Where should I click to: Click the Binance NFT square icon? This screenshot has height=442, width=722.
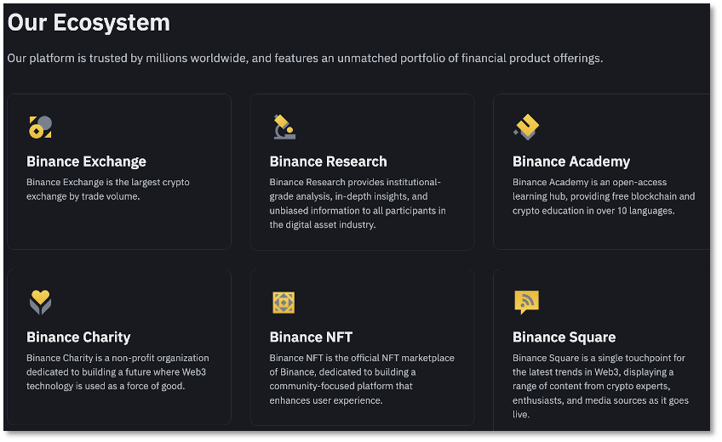pyautogui.click(x=284, y=303)
